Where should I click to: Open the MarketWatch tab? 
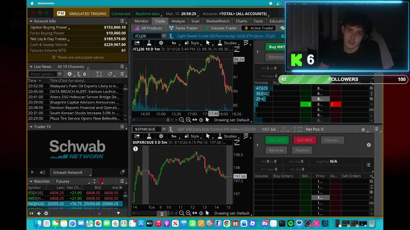click(218, 21)
